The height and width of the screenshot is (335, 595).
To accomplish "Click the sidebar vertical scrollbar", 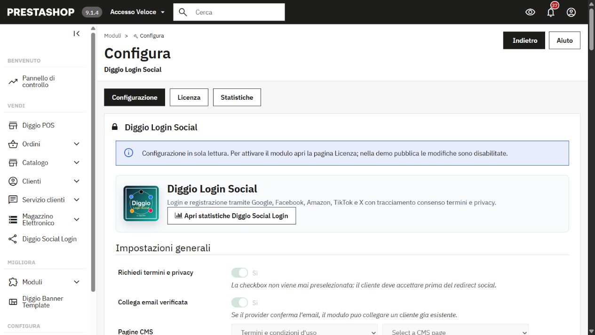I will pos(93,162).
